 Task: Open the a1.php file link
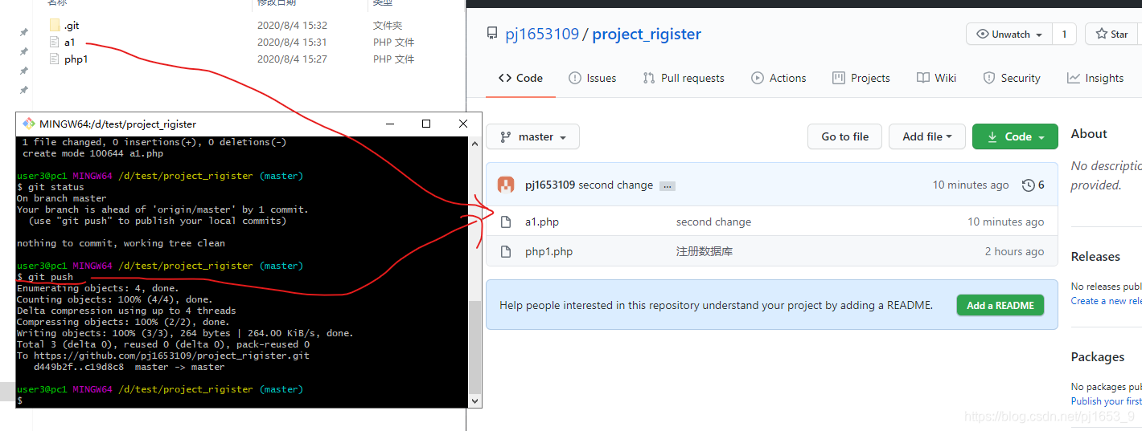pos(542,222)
